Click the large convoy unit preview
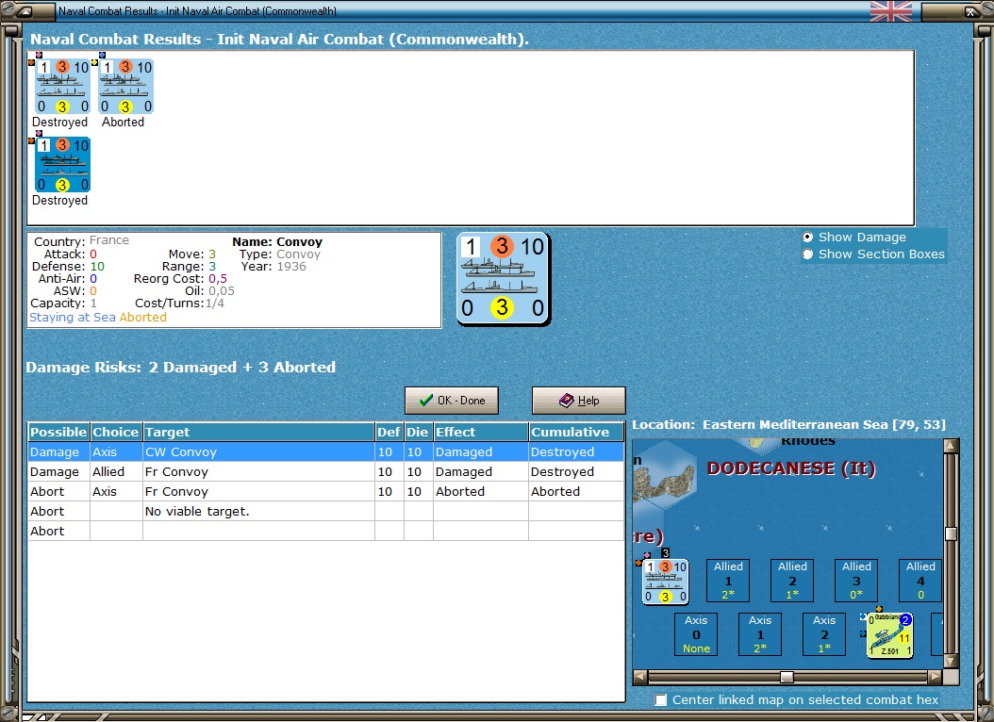994x722 pixels. tap(504, 279)
